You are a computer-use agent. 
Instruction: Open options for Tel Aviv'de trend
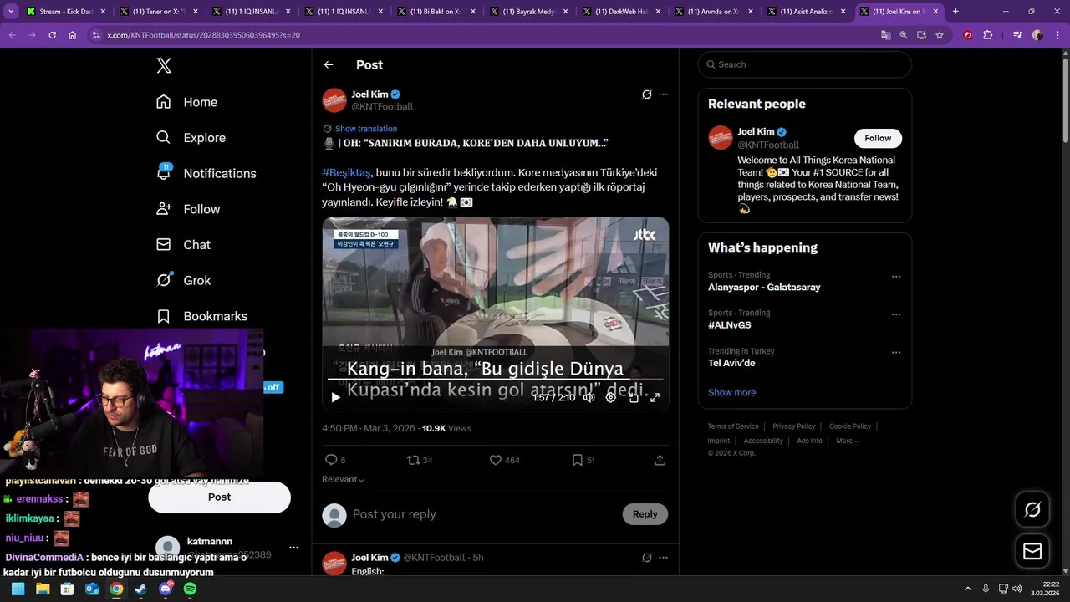(x=896, y=353)
